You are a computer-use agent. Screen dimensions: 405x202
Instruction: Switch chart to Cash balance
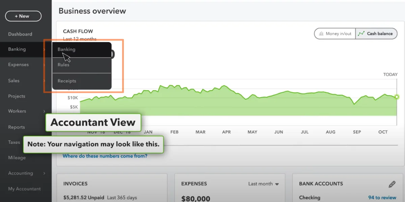coord(376,34)
